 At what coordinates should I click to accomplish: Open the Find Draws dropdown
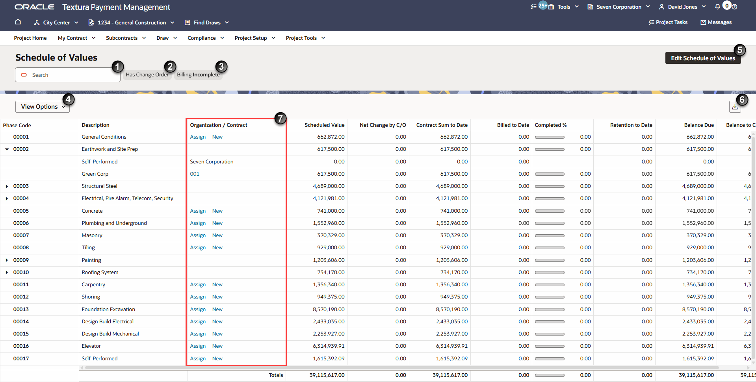[207, 22]
